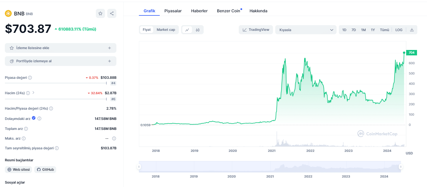
Task: Open TradingView chart mode
Action: [x=256, y=30]
